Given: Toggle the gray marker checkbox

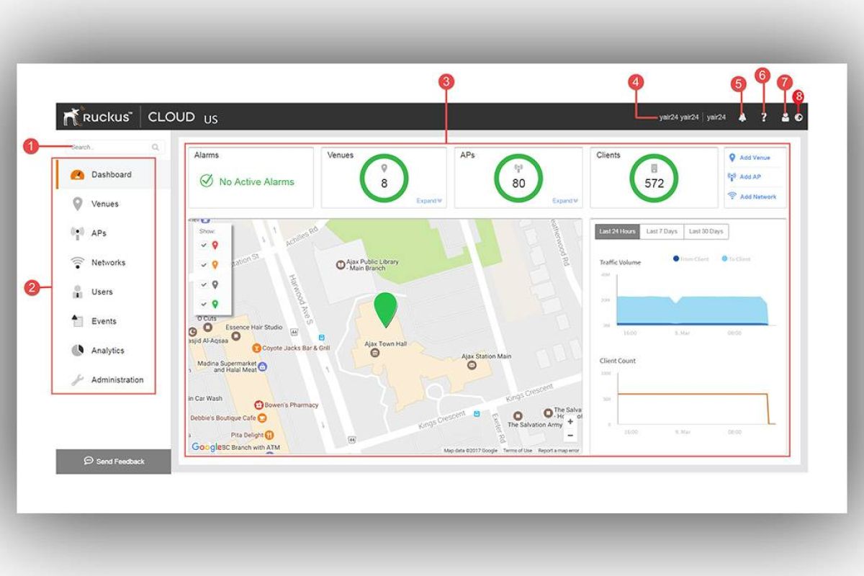Looking at the screenshot, I should pos(204,284).
